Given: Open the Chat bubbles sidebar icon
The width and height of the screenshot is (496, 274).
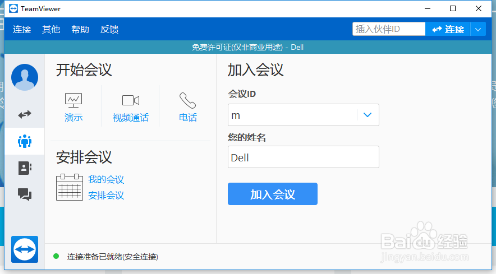Looking at the screenshot, I should [x=25, y=194].
